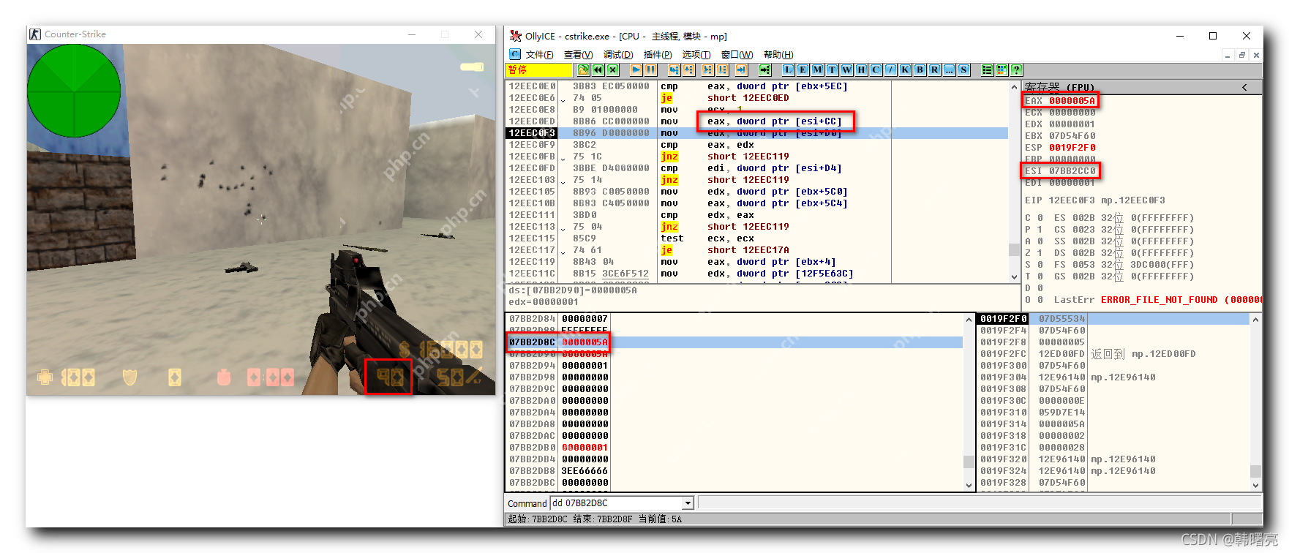The width and height of the screenshot is (1289, 553).
Task: Click the CPU child window system icon
Action: tap(515, 54)
